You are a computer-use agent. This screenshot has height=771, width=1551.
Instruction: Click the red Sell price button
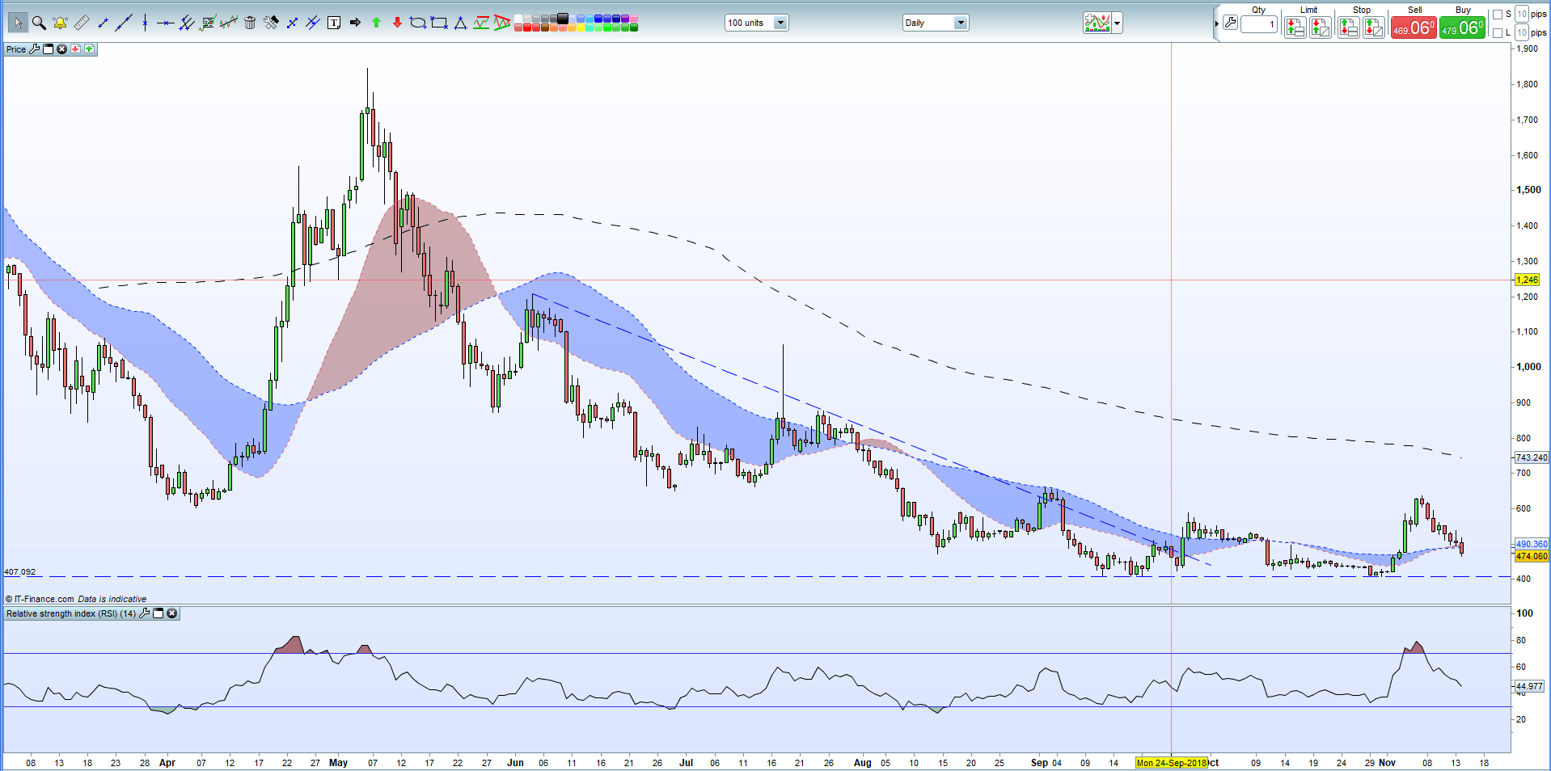click(x=1413, y=28)
